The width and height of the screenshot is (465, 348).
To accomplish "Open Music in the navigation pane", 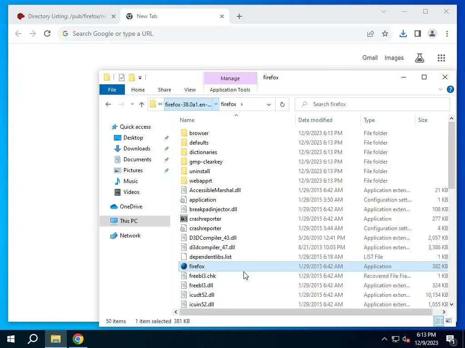I will coord(130,181).
